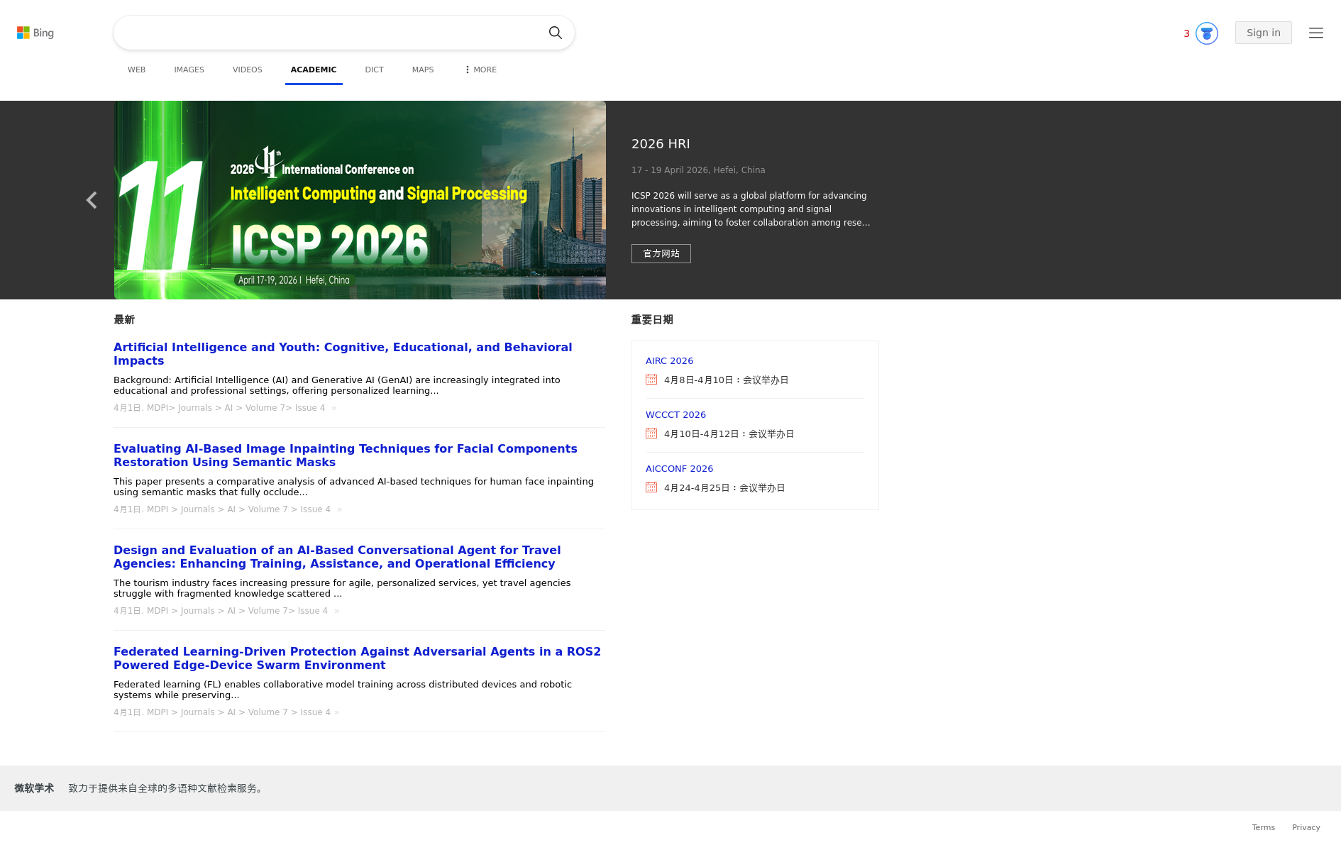Open the MAPS tab

point(422,70)
